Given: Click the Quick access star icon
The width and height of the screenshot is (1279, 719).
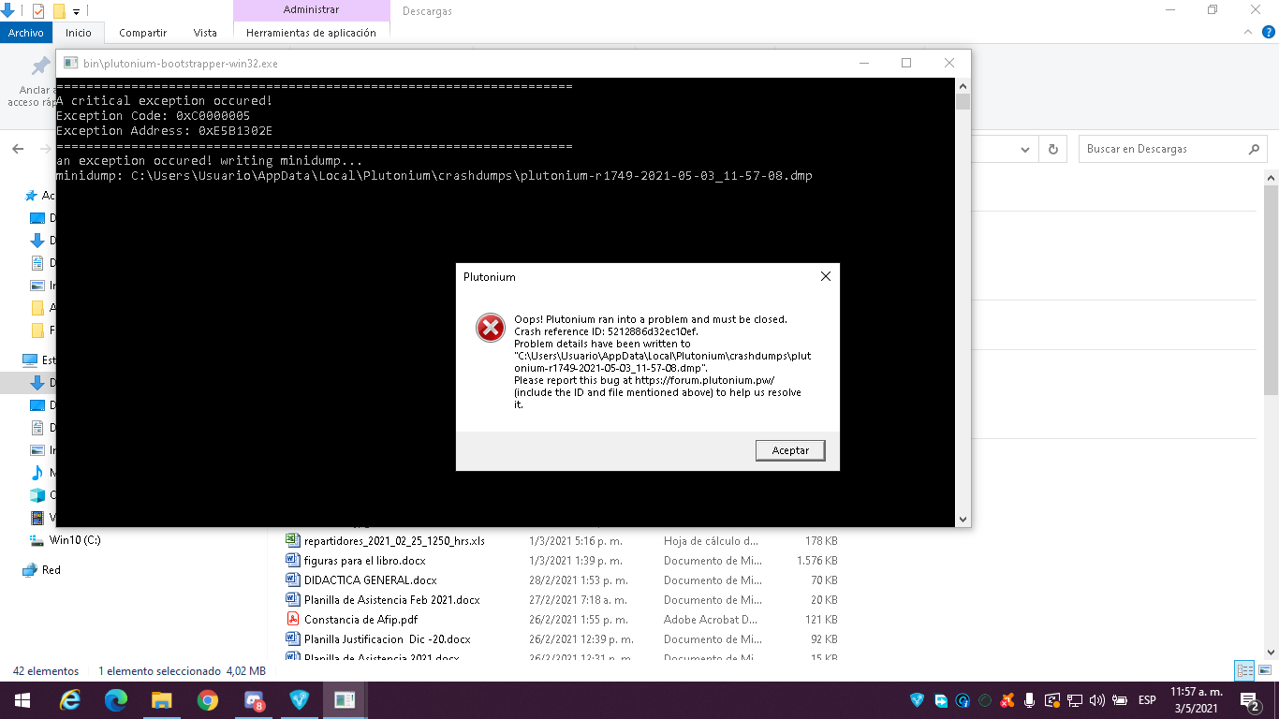Looking at the screenshot, I should [31, 196].
